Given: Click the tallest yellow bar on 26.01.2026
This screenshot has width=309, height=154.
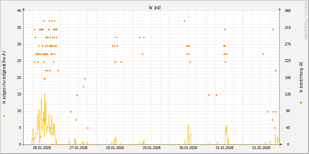Looking at the screenshot, I should pos(45,115).
